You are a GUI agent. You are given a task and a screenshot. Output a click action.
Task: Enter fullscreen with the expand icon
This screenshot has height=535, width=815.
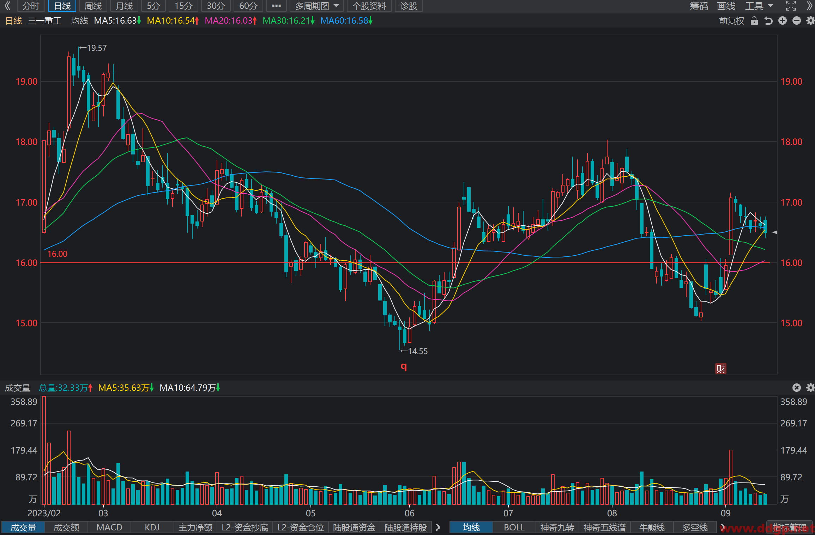click(791, 6)
